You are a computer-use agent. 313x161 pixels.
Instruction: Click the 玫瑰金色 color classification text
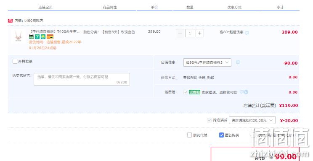pyautogui.click(x=128, y=32)
